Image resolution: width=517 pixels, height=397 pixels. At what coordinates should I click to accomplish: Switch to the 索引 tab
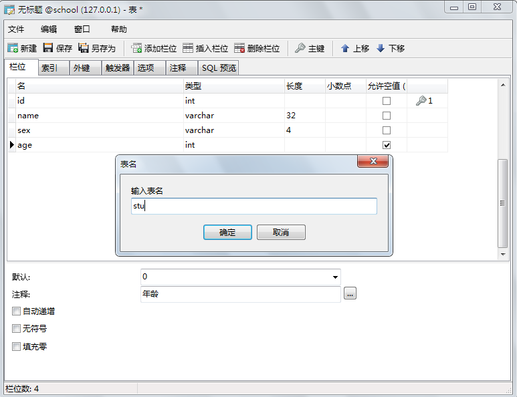(x=54, y=68)
